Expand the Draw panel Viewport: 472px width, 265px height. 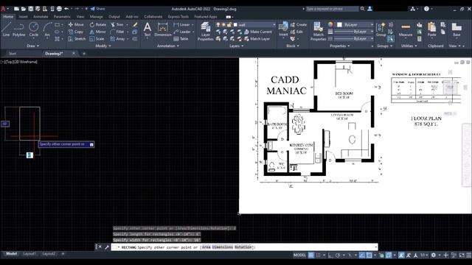32,46
